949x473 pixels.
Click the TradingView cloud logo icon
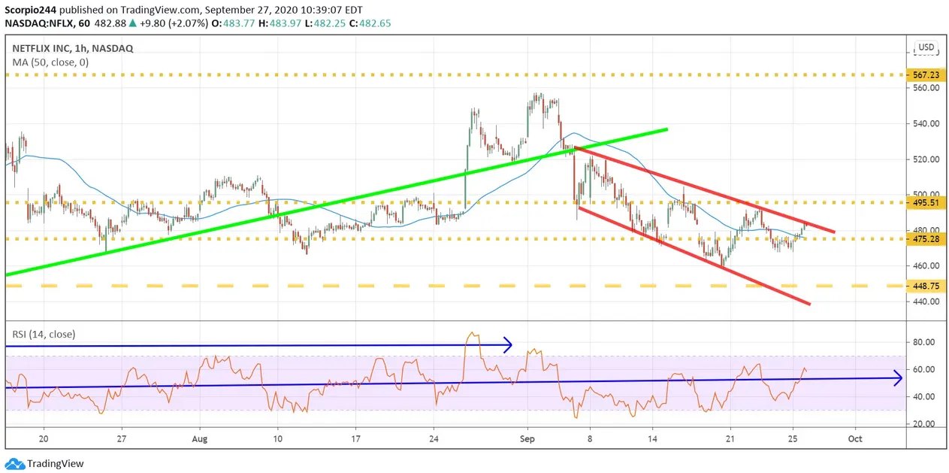click(14, 464)
